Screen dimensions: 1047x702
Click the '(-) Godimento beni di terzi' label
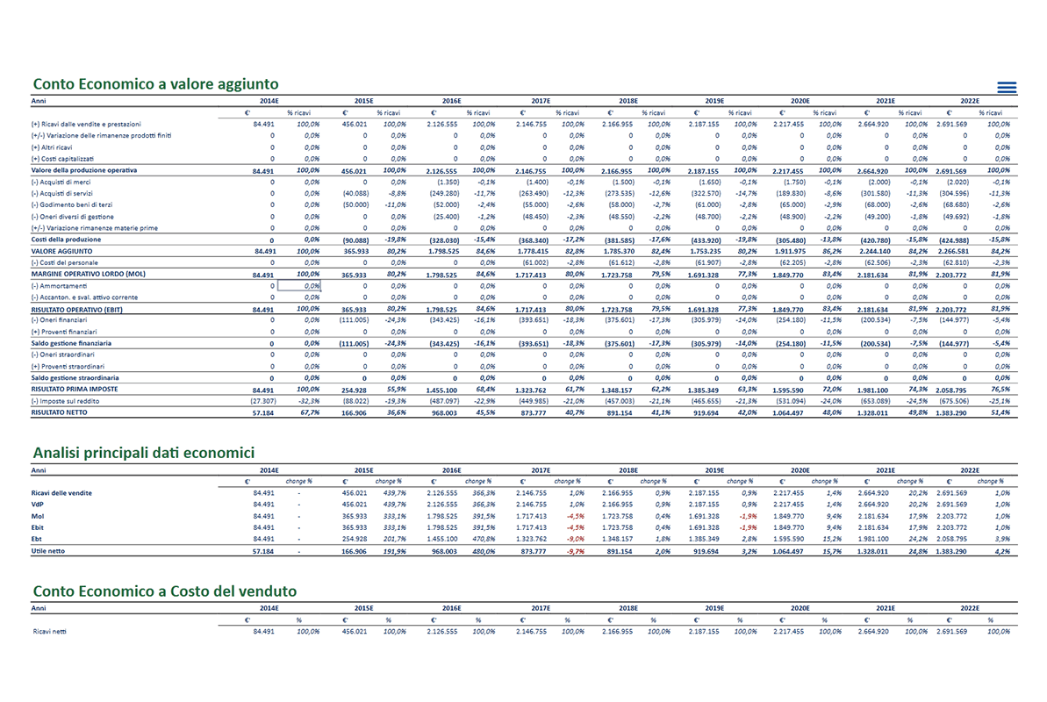71,205
